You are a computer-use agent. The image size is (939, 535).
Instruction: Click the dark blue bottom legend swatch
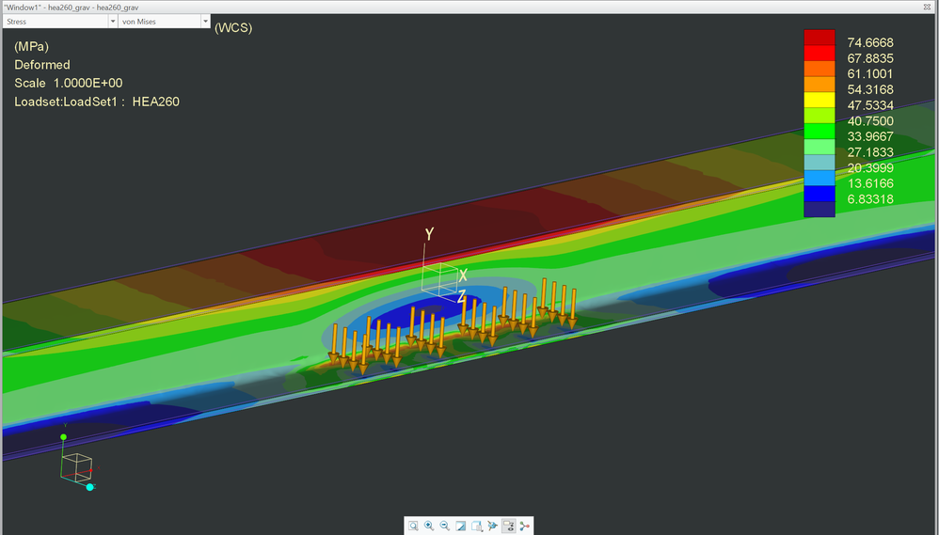tap(819, 210)
